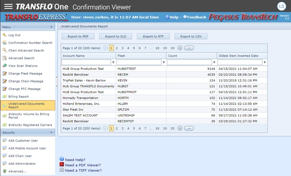Sort by Oldest Item Inserted Date header

coord(242,56)
